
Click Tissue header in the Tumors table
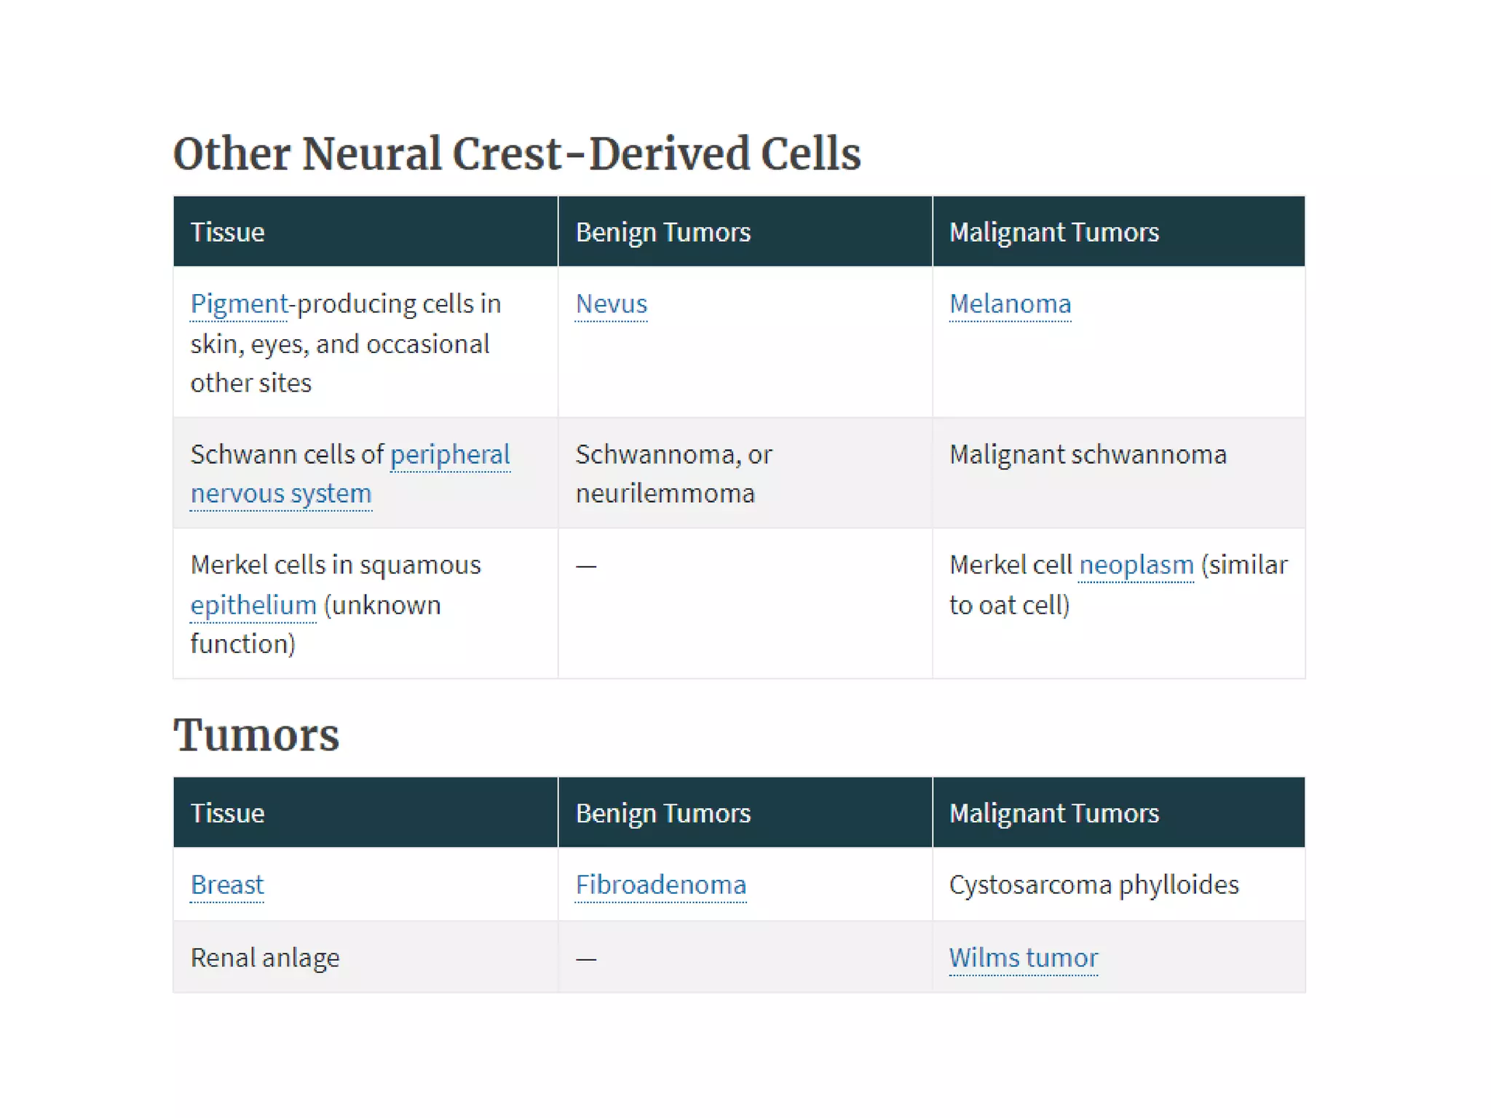click(227, 813)
